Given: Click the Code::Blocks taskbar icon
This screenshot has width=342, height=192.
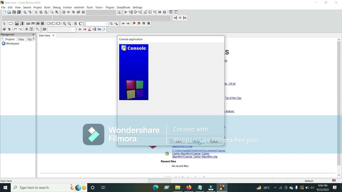Looking at the screenshot, I should click(222, 187).
